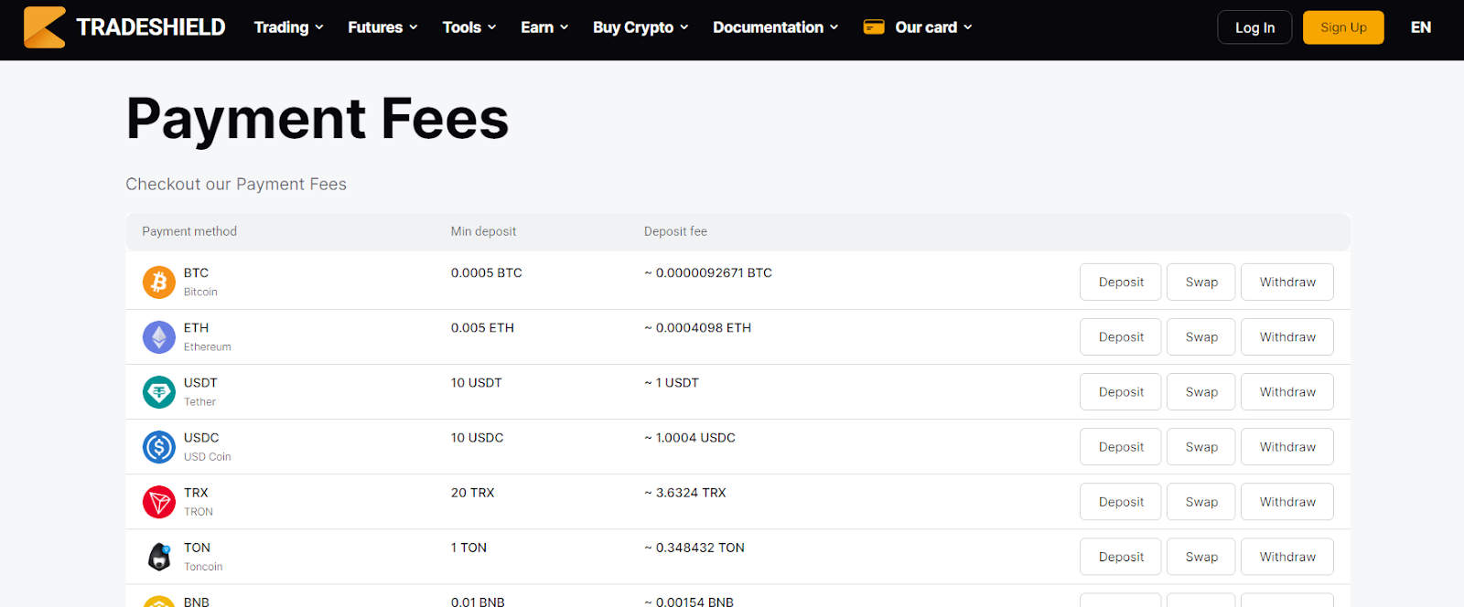
Task: Click the Payment Fees page heading
Action: point(318,120)
